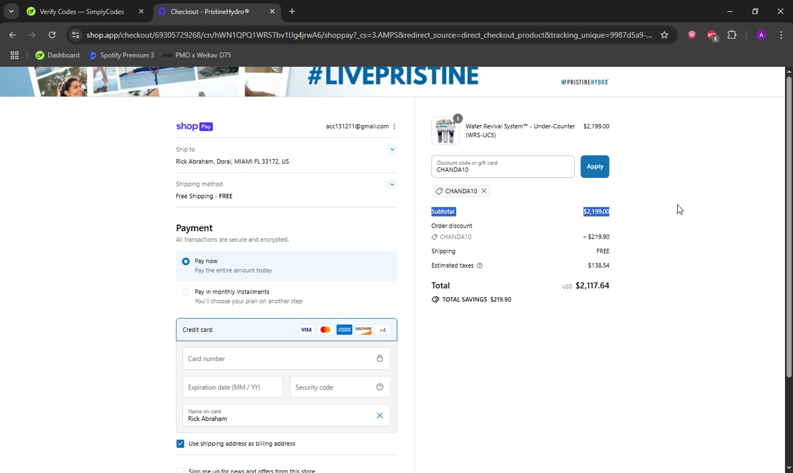The height and width of the screenshot is (473, 793).
Task: Click the lock icon in Card number field
Action: (x=380, y=358)
